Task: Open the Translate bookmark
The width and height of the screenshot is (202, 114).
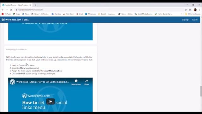Action: point(56,14)
